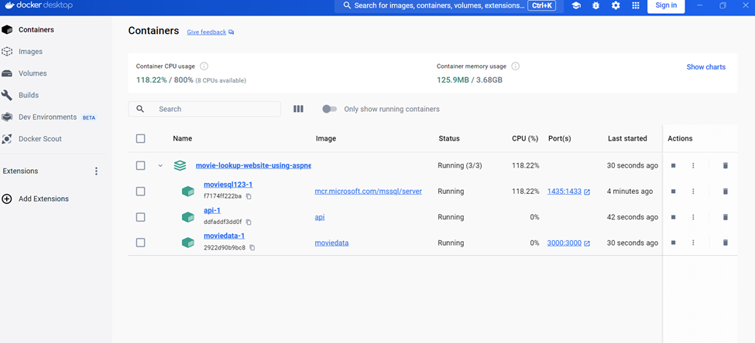Open more actions menu for moviesql123-1
The height and width of the screenshot is (343, 755).
point(693,191)
